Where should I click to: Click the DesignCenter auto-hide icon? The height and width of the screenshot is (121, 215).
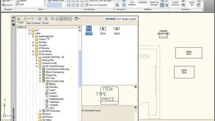tap(13, 21)
